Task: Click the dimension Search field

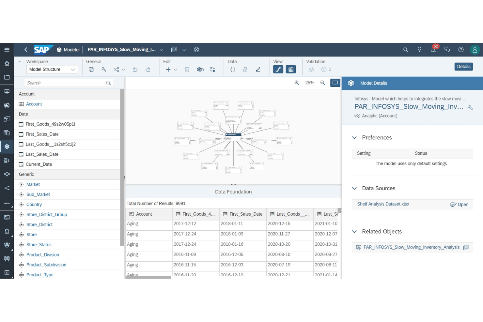Action: pos(69,83)
